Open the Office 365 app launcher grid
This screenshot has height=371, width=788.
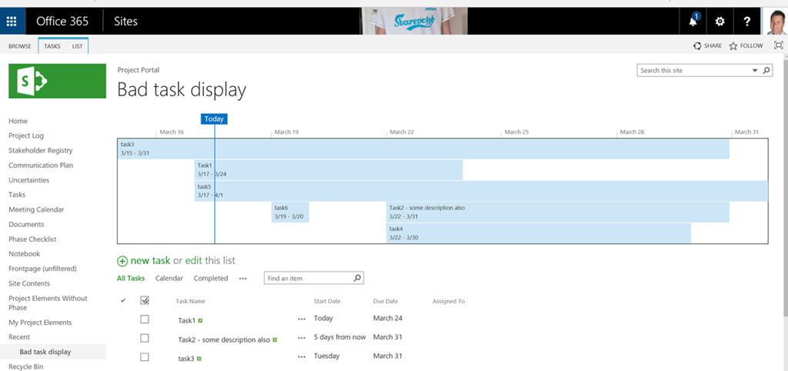[12, 21]
